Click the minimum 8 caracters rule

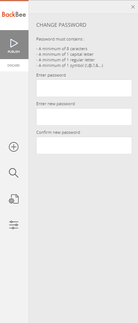tap(62, 49)
